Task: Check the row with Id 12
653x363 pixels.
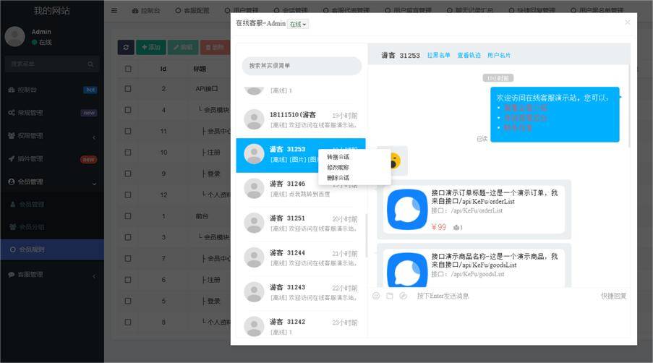Action: coord(128,195)
